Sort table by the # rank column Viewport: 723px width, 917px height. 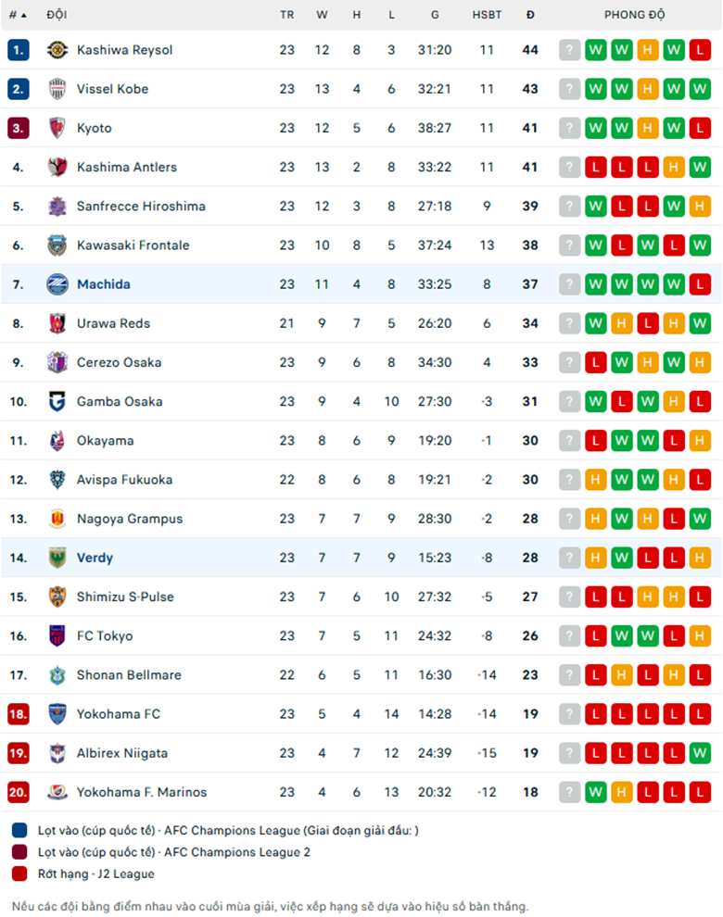[x=18, y=15]
